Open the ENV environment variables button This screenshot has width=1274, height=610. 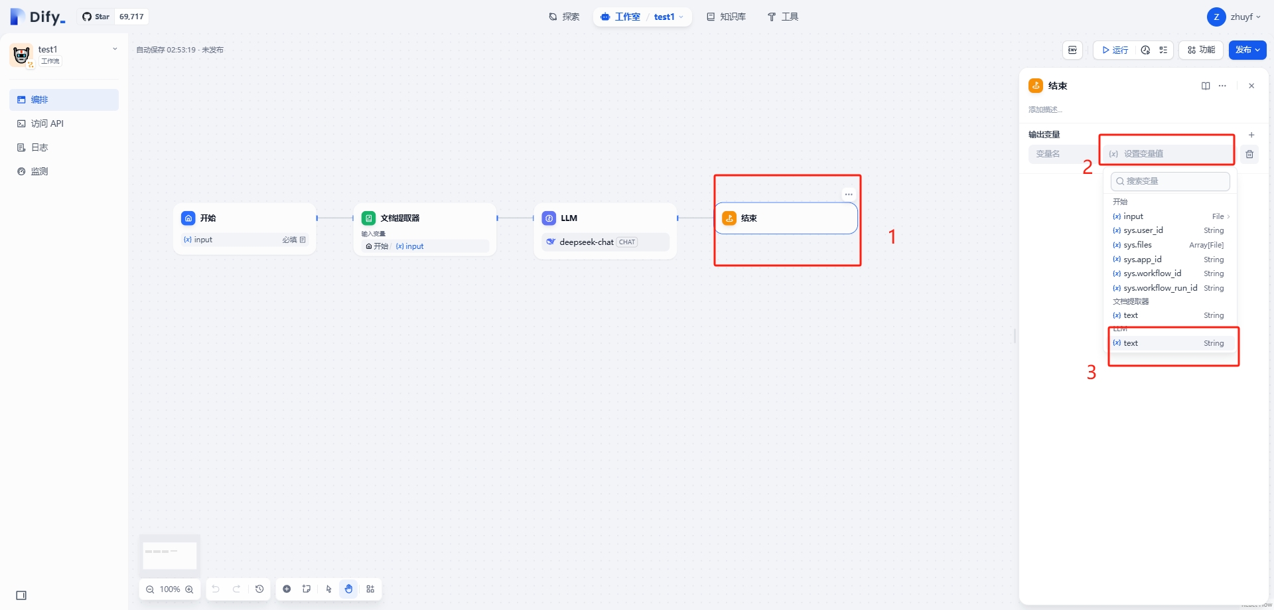(1072, 50)
